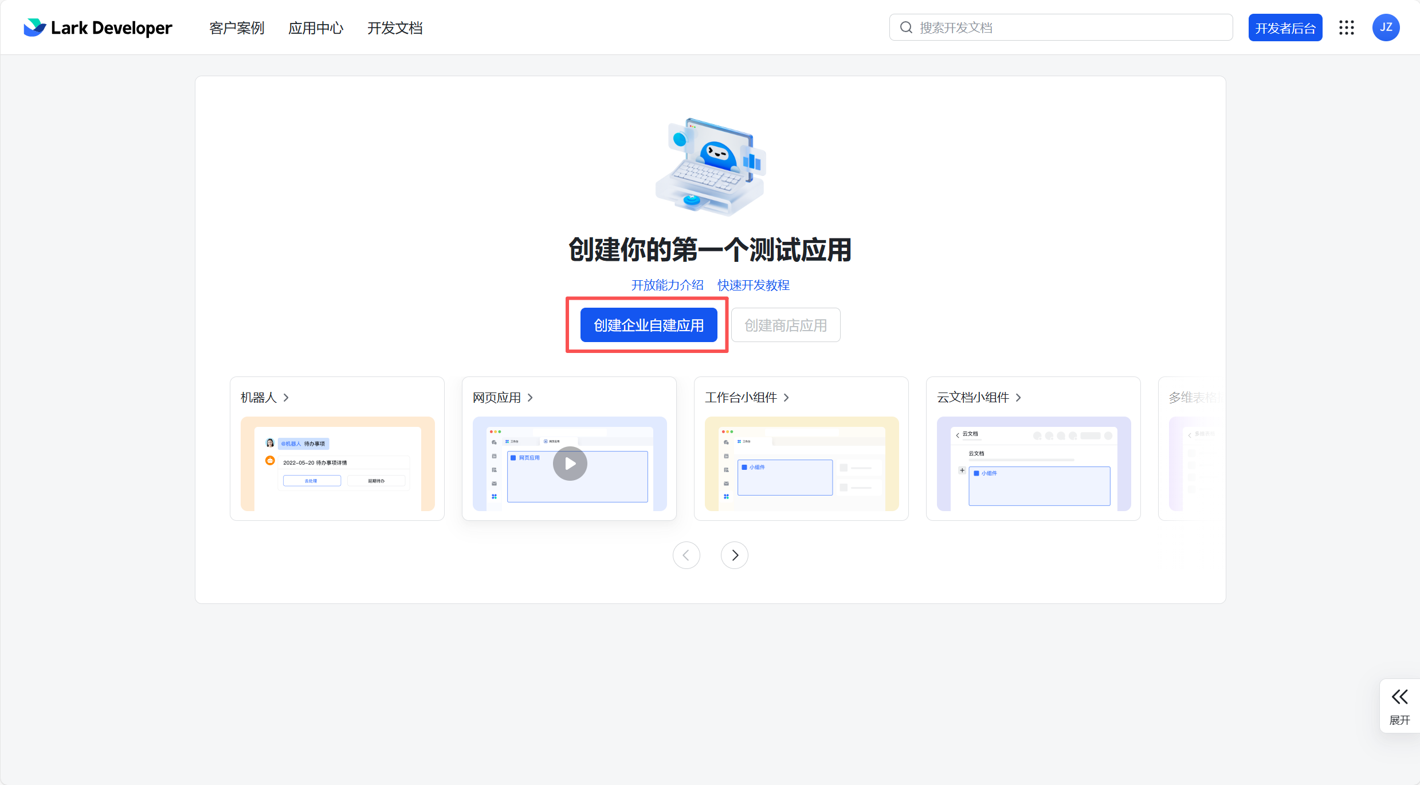Open the 应用中心 menu

[x=315, y=28]
